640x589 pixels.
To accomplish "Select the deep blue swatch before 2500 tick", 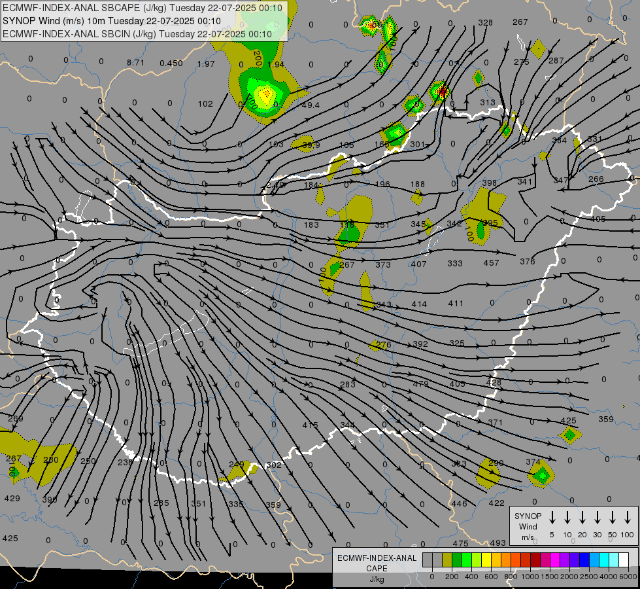I will 584,560.
